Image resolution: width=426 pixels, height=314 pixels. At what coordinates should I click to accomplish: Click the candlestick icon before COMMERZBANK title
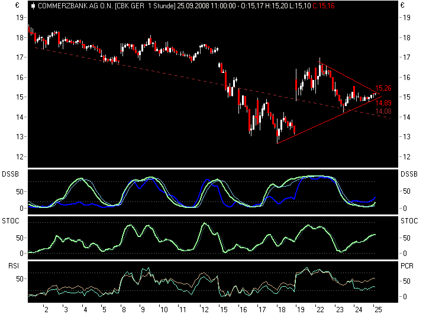click(x=33, y=6)
